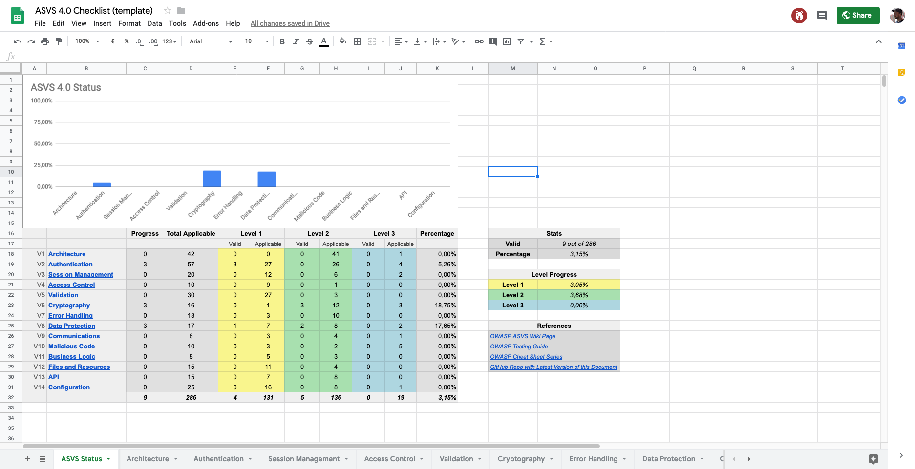This screenshot has width=915, height=469.
Task: Click the ASVS 4.0 Status chart
Action: 240,151
